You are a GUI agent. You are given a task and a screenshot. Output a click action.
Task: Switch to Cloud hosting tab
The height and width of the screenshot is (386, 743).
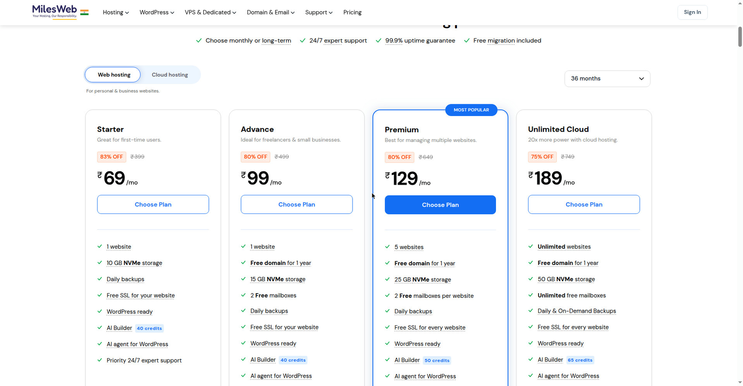(170, 75)
